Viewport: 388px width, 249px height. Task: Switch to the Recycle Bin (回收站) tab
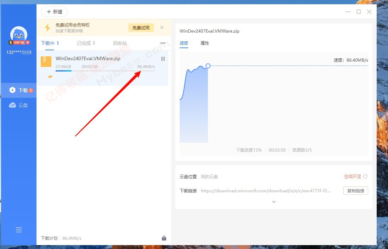coord(120,43)
